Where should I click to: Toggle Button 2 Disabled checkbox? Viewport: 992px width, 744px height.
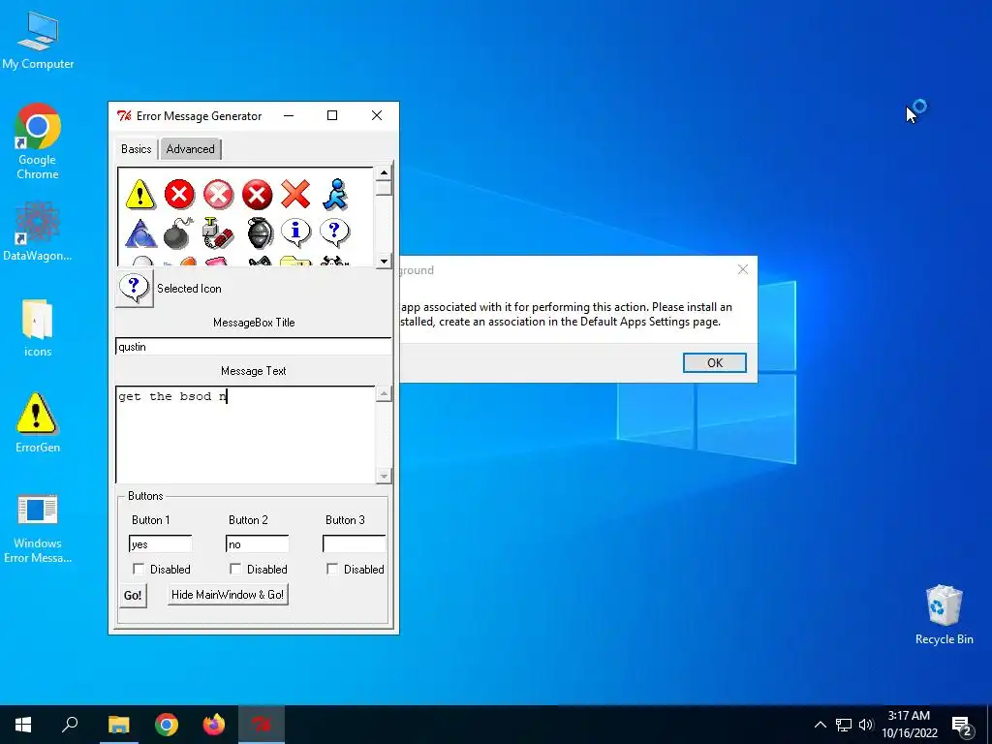pyautogui.click(x=235, y=569)
